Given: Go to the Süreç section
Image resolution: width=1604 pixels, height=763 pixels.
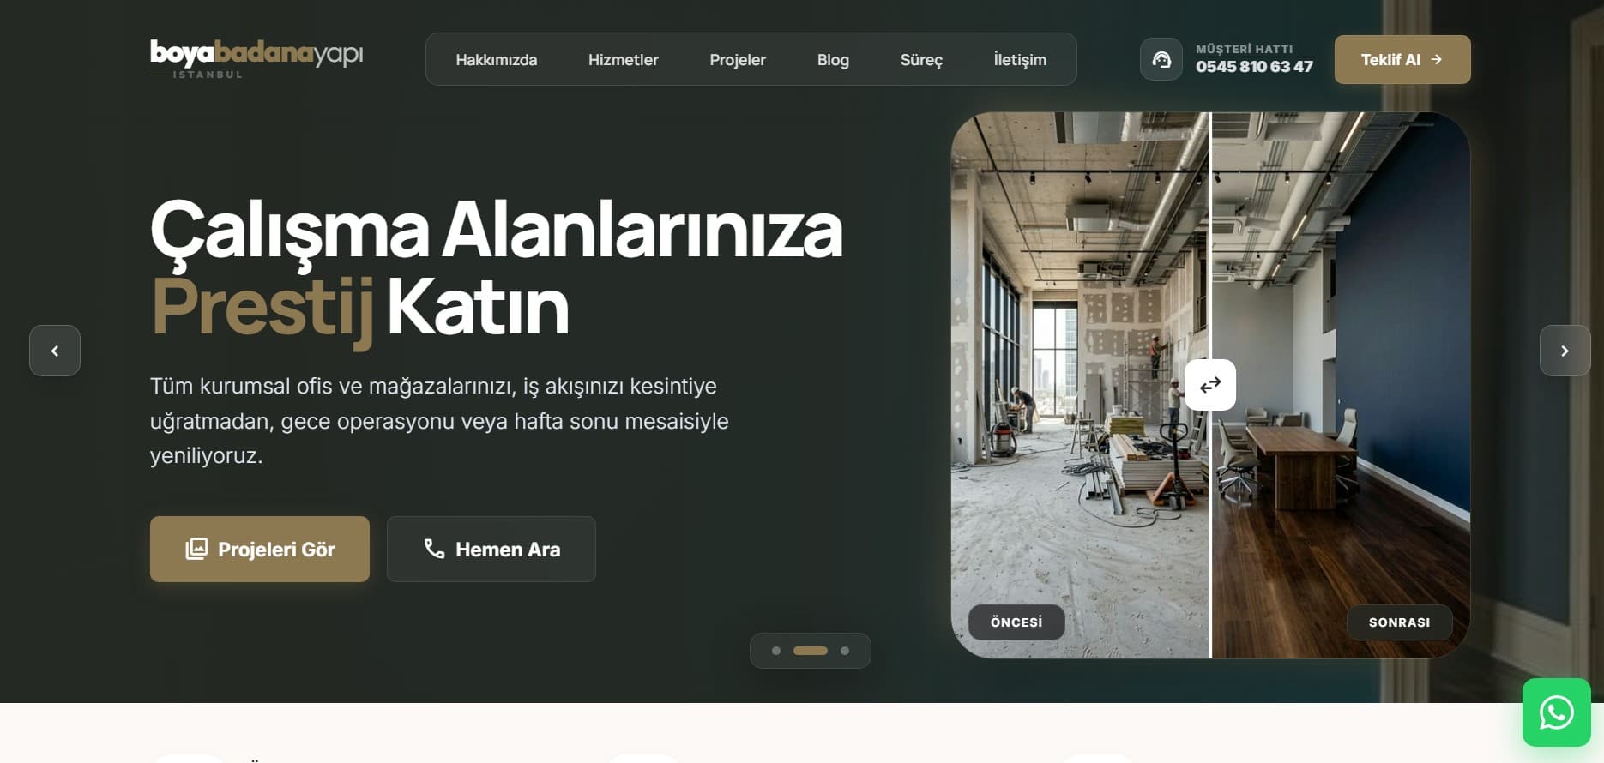Looking at the screenshot, I should click(x=920, y=60).
